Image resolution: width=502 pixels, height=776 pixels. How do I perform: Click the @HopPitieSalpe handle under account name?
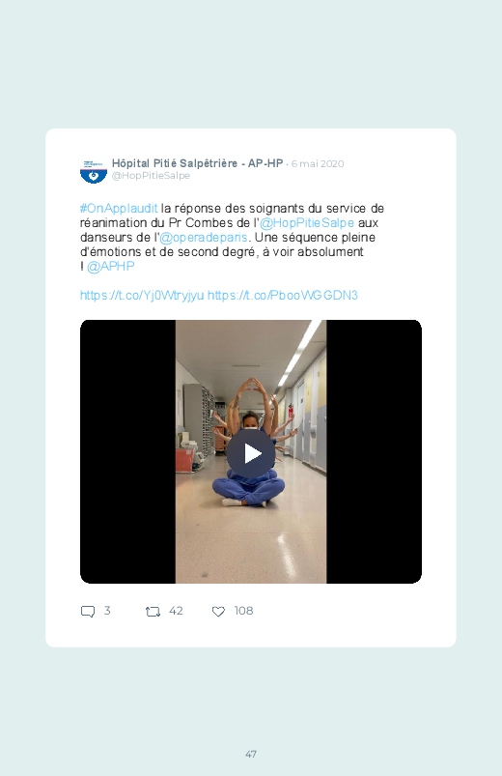click(151, 176)
